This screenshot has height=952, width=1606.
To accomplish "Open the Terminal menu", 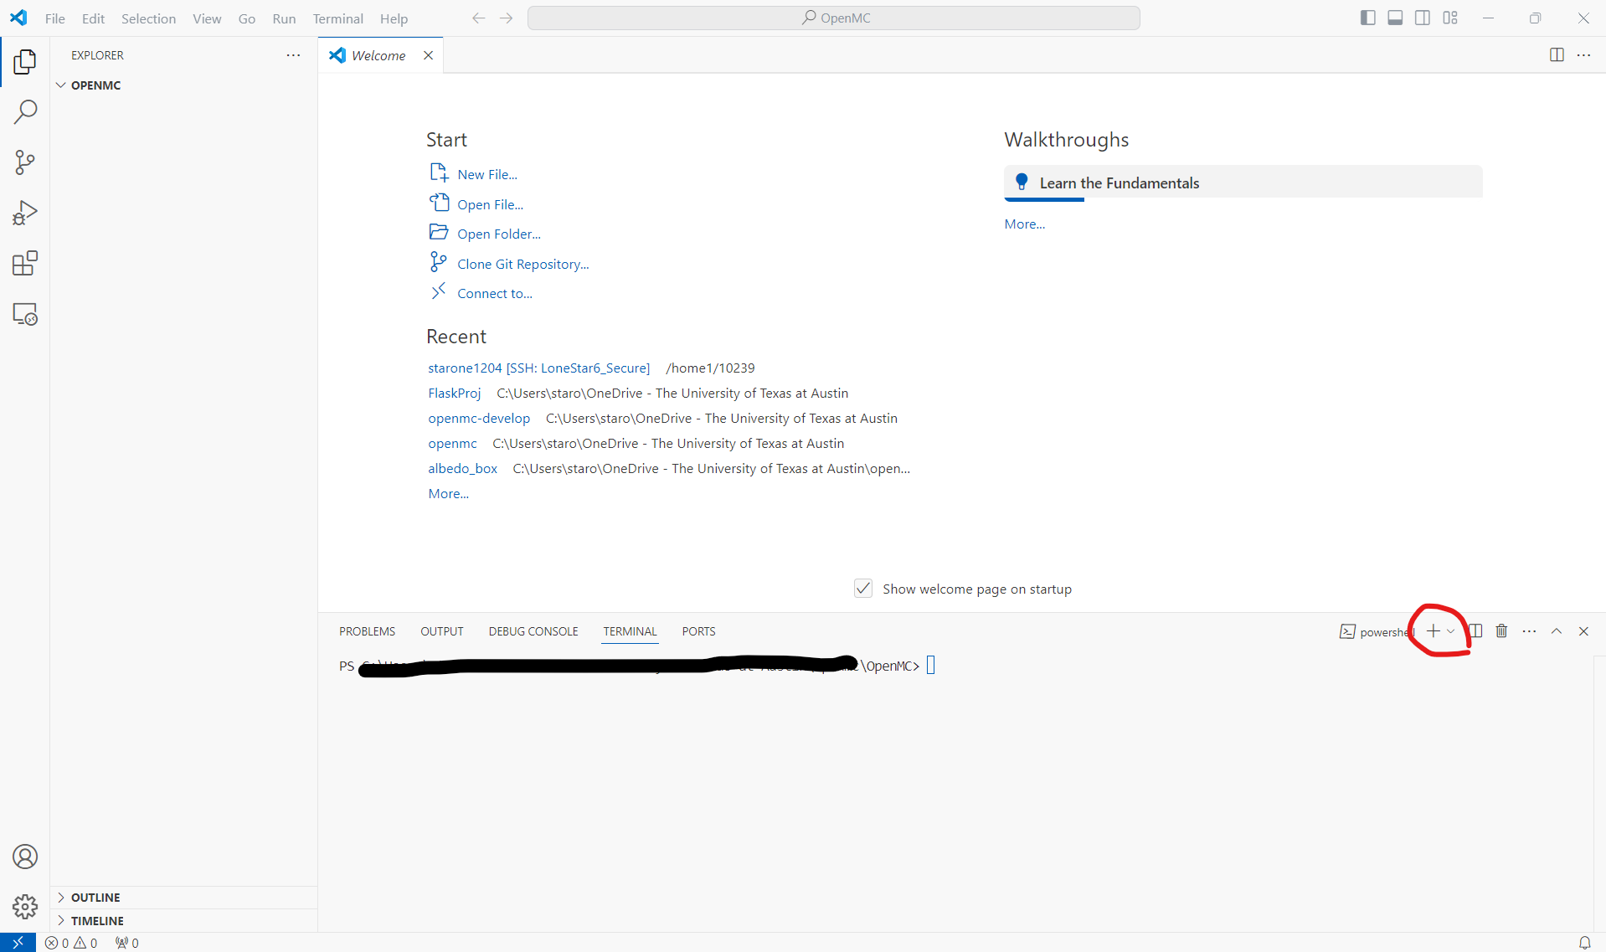I will [337, 18].
